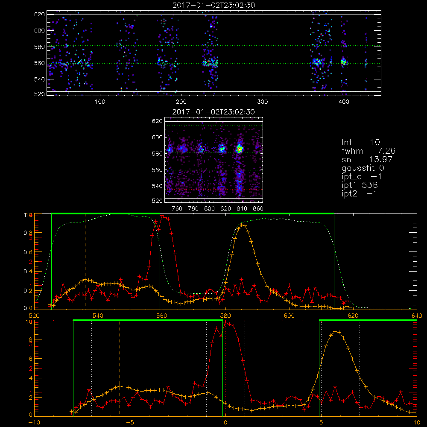The image size is (427, 427).
Task: Click x-axis label 820 of the small square image
Action: click(x=226, y=209)
